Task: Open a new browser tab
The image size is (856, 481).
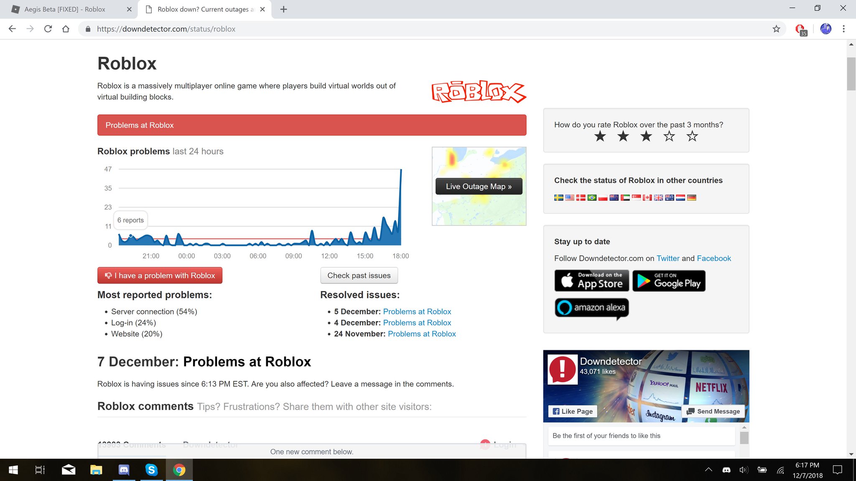Action: [x=283, y=9]
